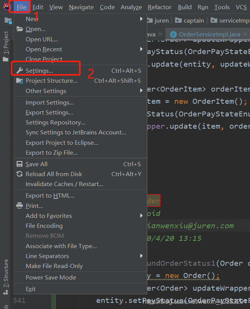Toggle Power Save Mode
This screenshot has width=250, height=309.
tap(80, 277)
